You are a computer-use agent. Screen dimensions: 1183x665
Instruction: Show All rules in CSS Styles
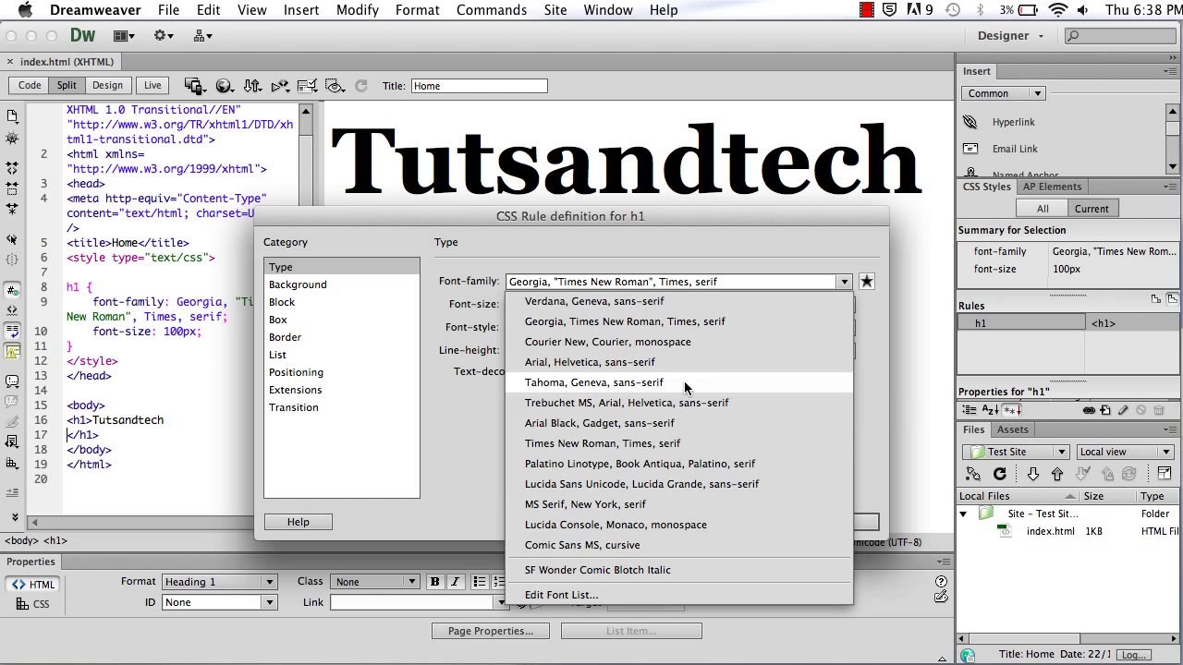(1043, 209)
